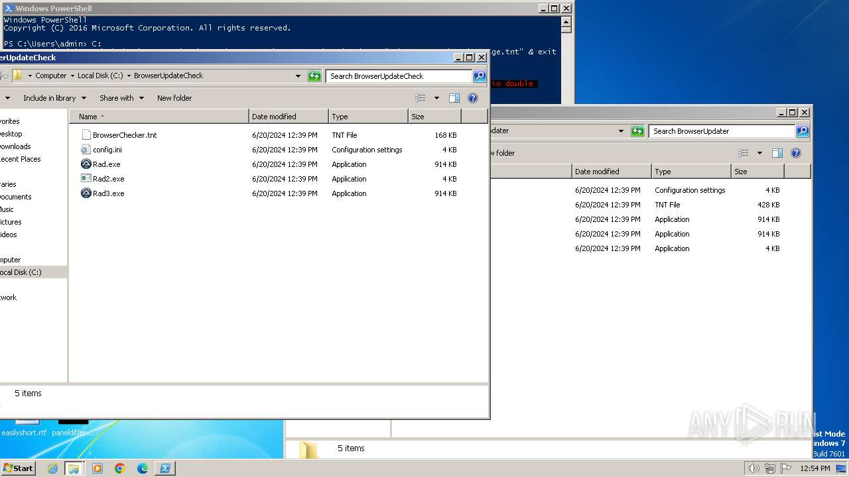Image resolution: width=849 pixels, height=477 pixels.
Task: Change view icon in BrowserUpdater toolbar
Action: [744, 153]
